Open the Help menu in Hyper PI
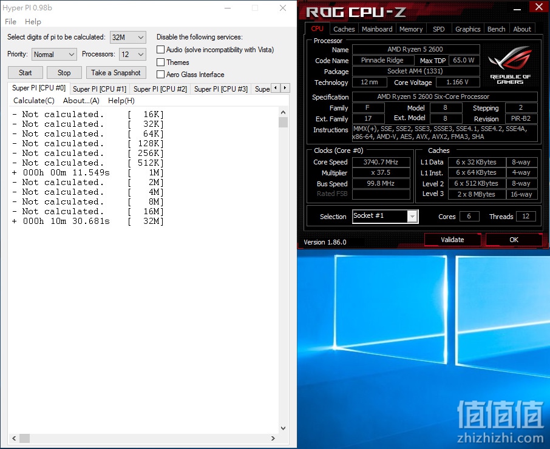 33,22
